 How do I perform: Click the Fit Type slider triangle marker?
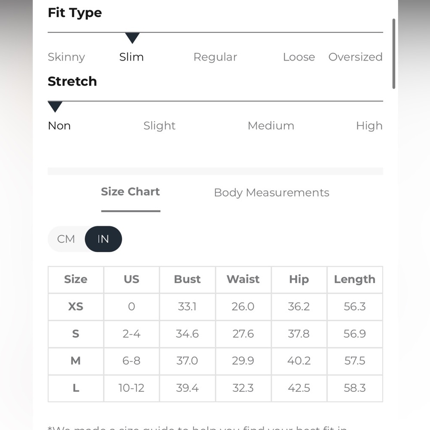pyautogui.click(x=132, y=38)
